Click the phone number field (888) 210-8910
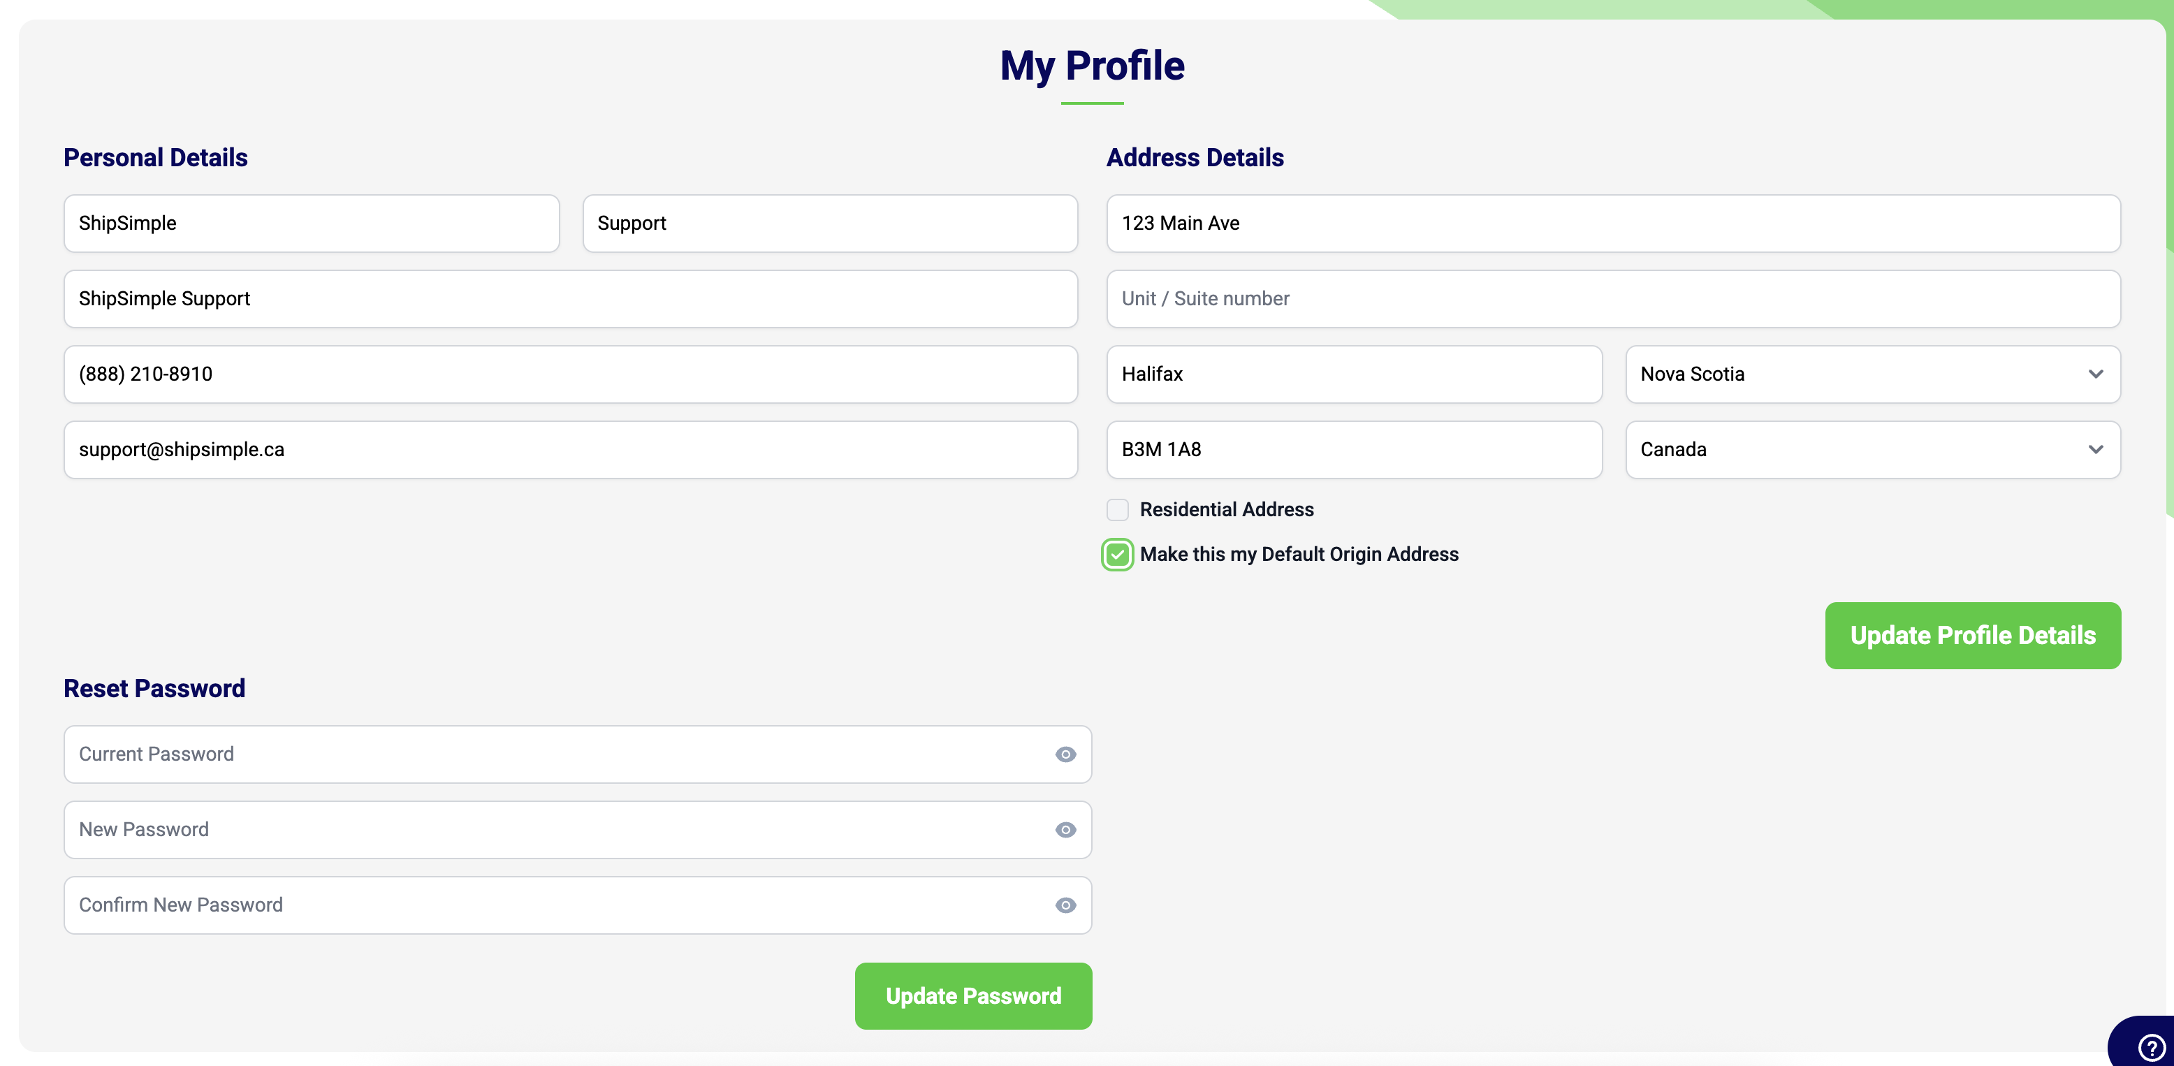The width and height of the screenshot is (2174, 1066). click(571, 374)
